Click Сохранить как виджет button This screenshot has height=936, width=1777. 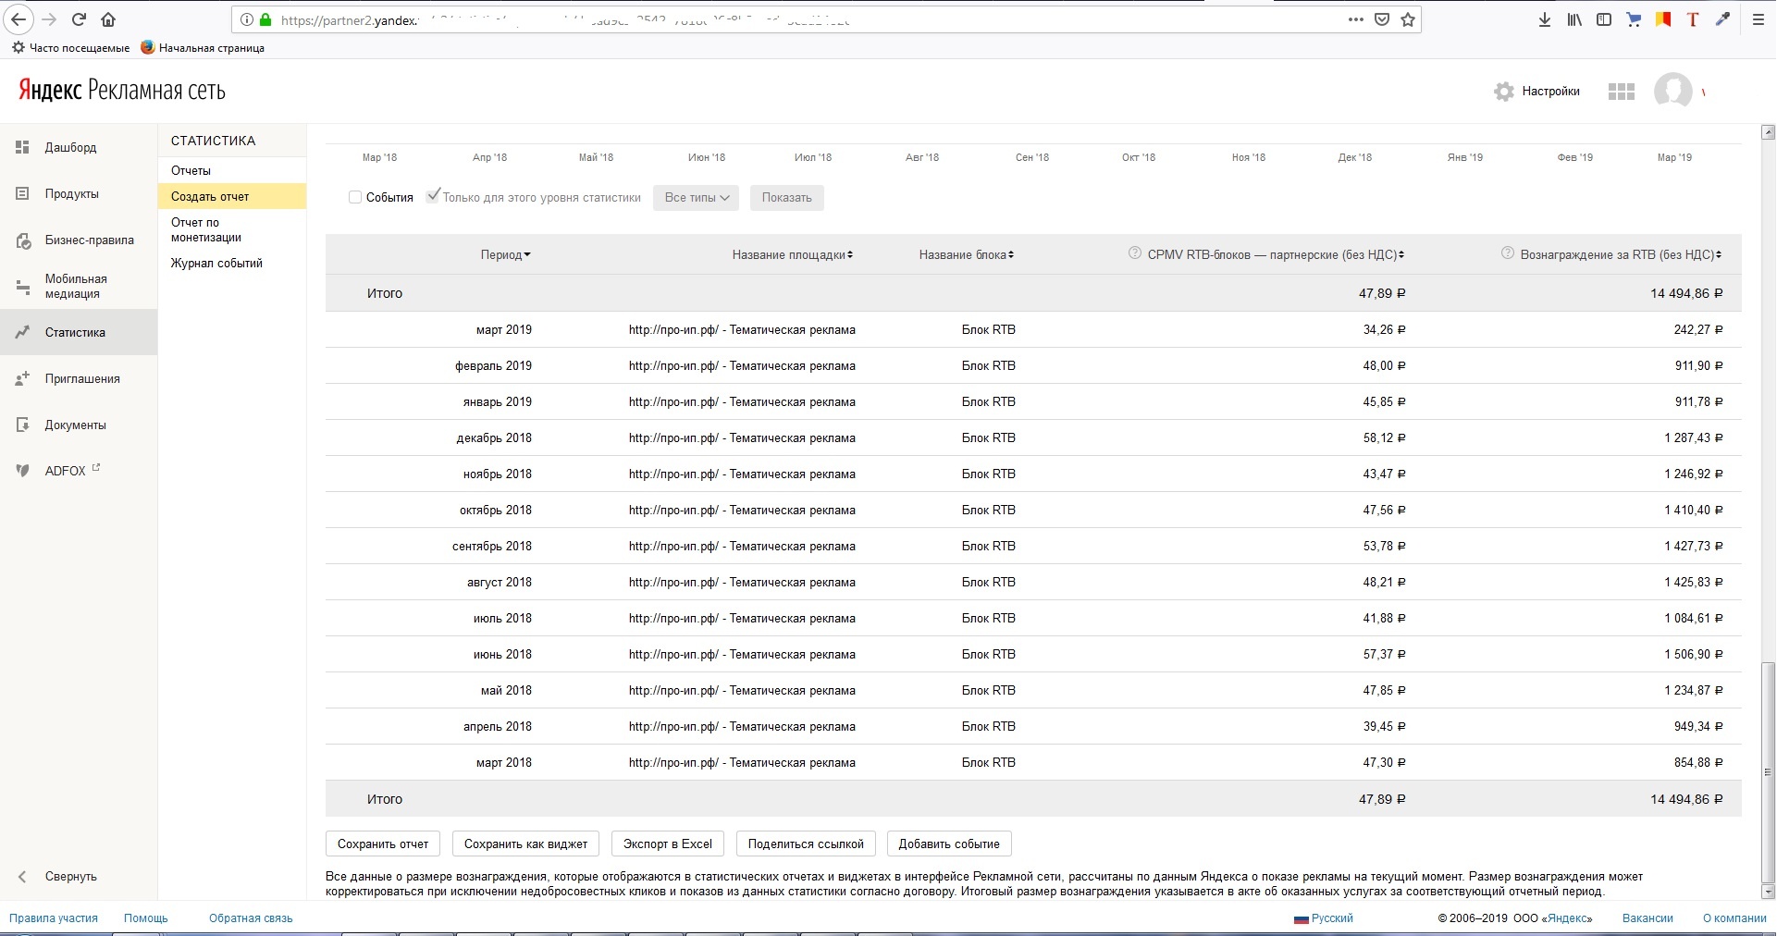525,844
